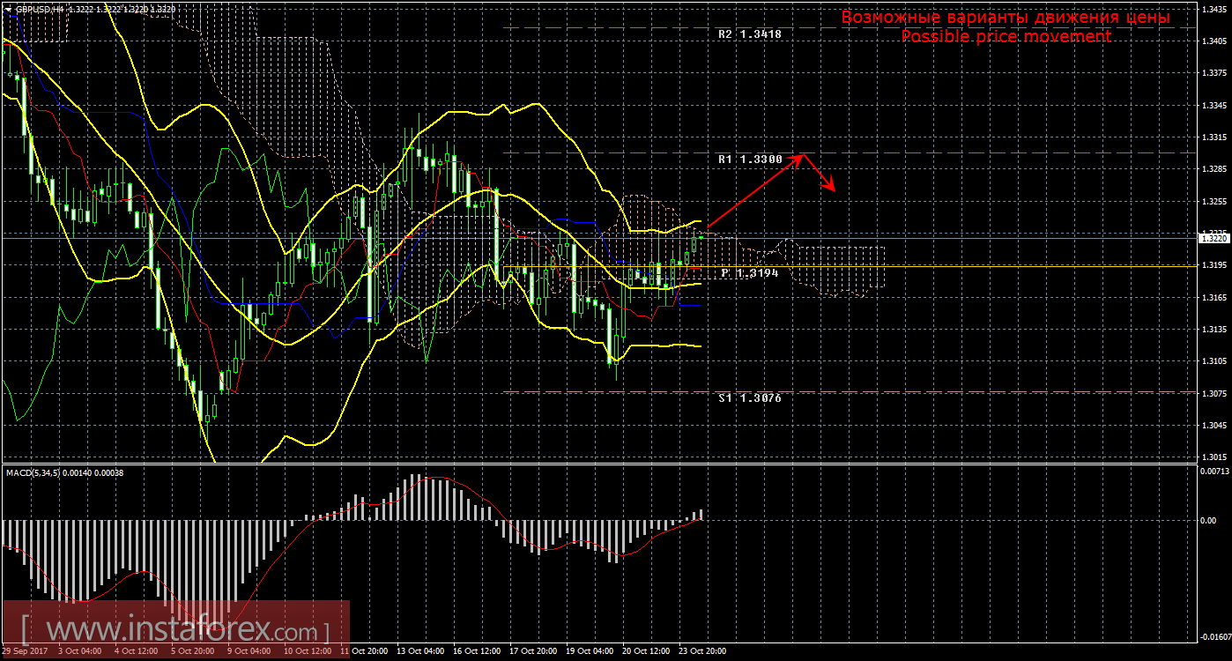Select the red 'Possible price movement' text label

1006,36
